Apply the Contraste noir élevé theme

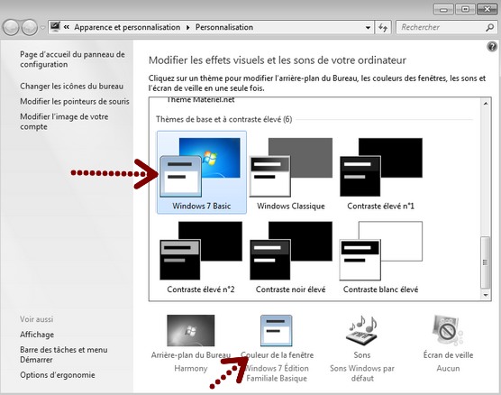point(291,257)
